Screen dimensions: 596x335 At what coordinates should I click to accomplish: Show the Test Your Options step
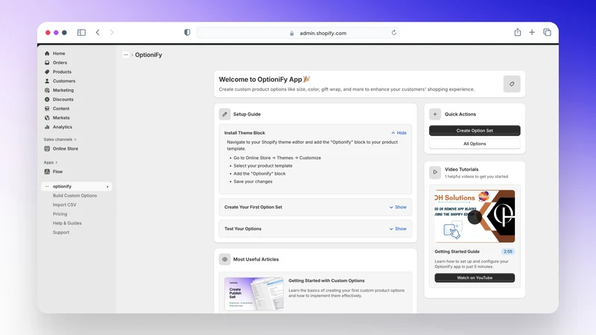tap(398, 229)
